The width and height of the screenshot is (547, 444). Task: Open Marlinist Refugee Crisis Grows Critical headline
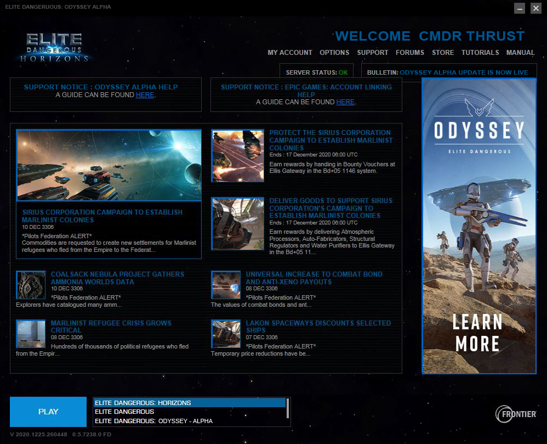(111, 327)
